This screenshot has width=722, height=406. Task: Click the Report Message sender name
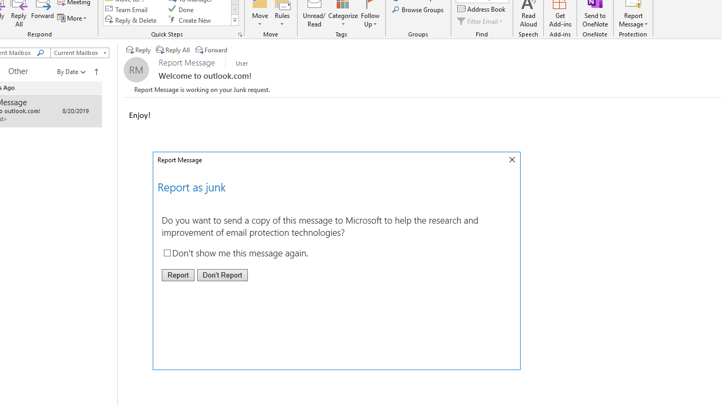(x=187, y=63)
